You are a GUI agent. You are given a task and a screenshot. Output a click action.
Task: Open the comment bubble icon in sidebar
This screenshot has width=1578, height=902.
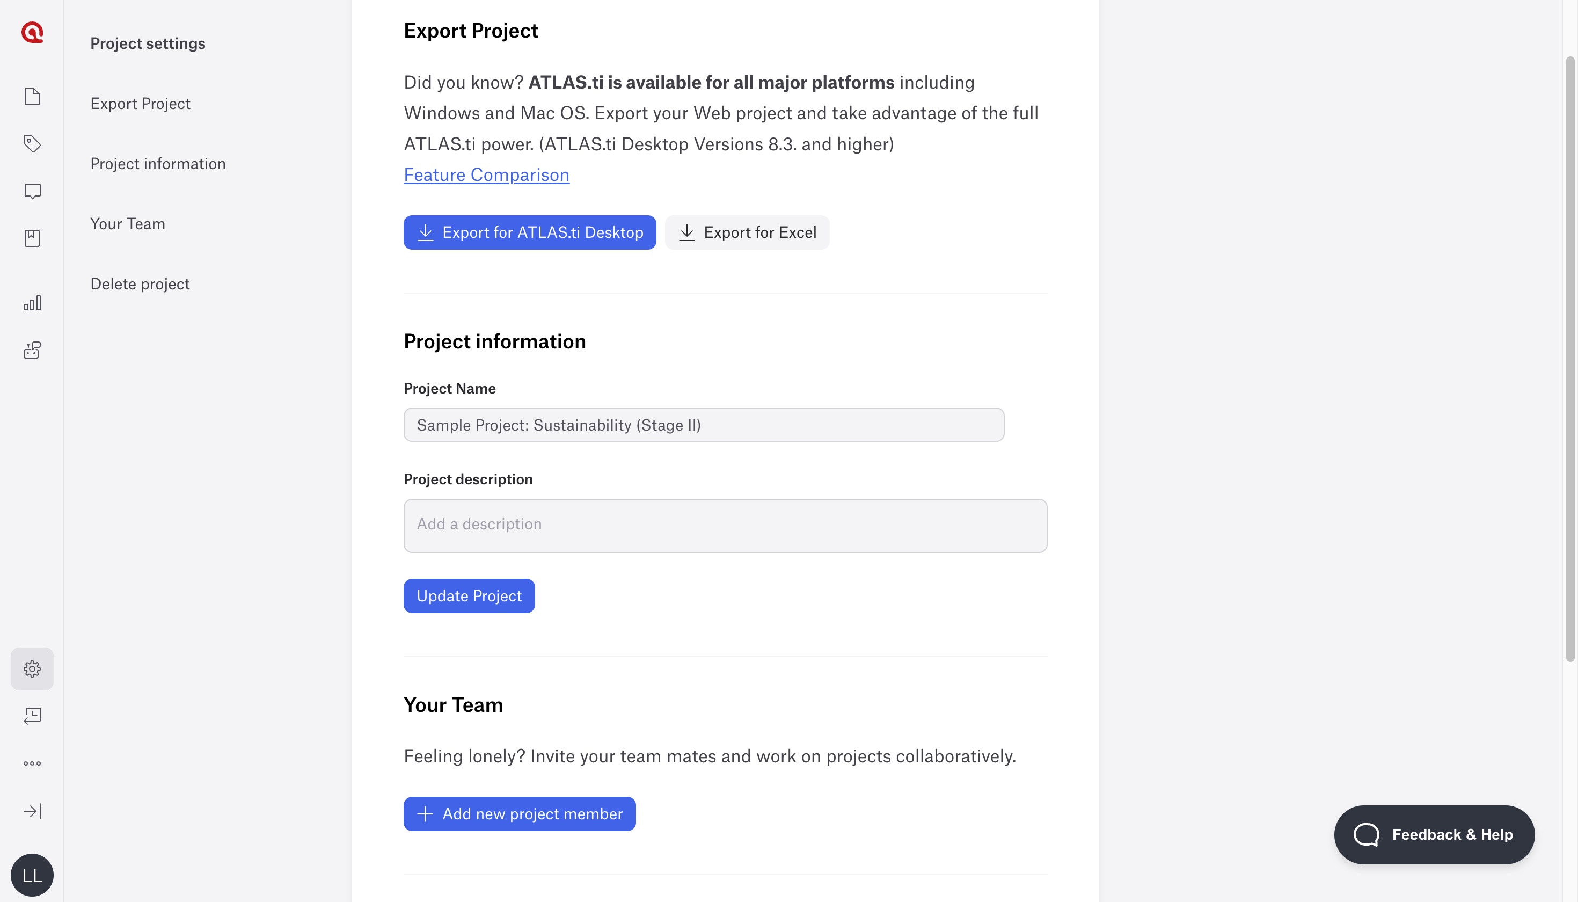click(x=32, y=191)
